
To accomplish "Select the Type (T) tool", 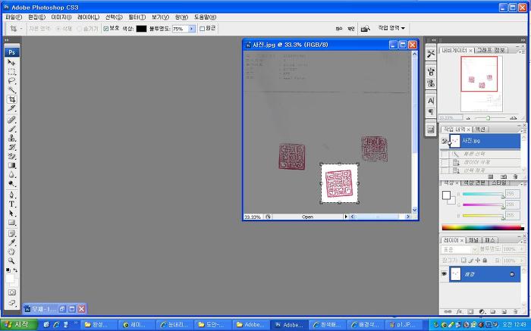I will 12,204.
